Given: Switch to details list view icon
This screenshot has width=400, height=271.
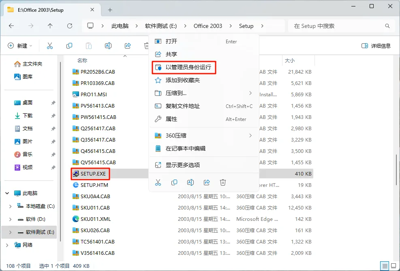Looking at the screenshot, I should click(385, 266).
